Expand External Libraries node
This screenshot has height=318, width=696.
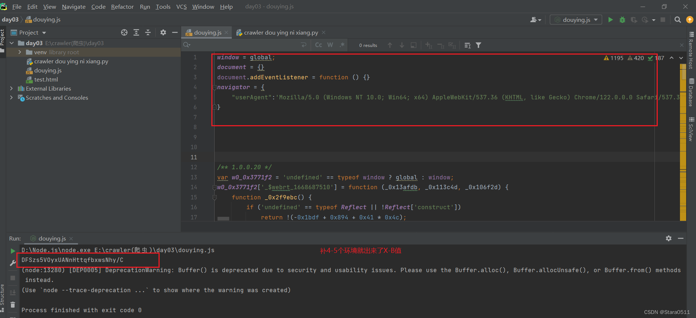click(x=11, y=88)
